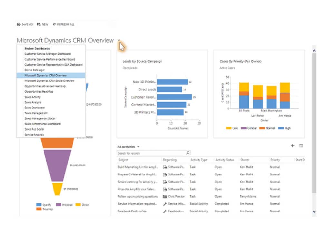This screenshot has width=330, height=235.
Task: Open Promote Amplify your Sales activity
Action: pos(137,189)
